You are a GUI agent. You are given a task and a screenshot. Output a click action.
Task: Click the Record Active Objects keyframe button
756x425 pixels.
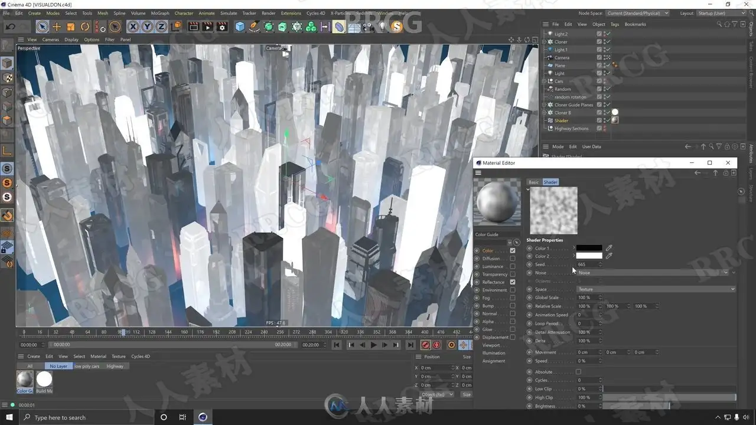425,345
